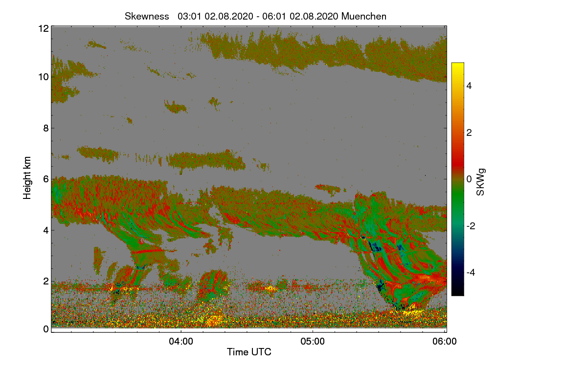
Task: Click the 05:00 time tick label
Action: [313, 342]
